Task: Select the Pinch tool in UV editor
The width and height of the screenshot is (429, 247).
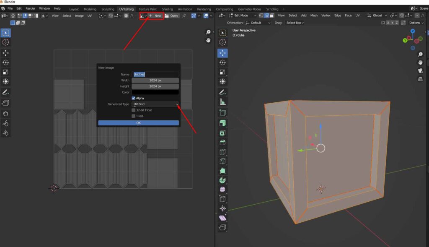Action: pos(5,133)
